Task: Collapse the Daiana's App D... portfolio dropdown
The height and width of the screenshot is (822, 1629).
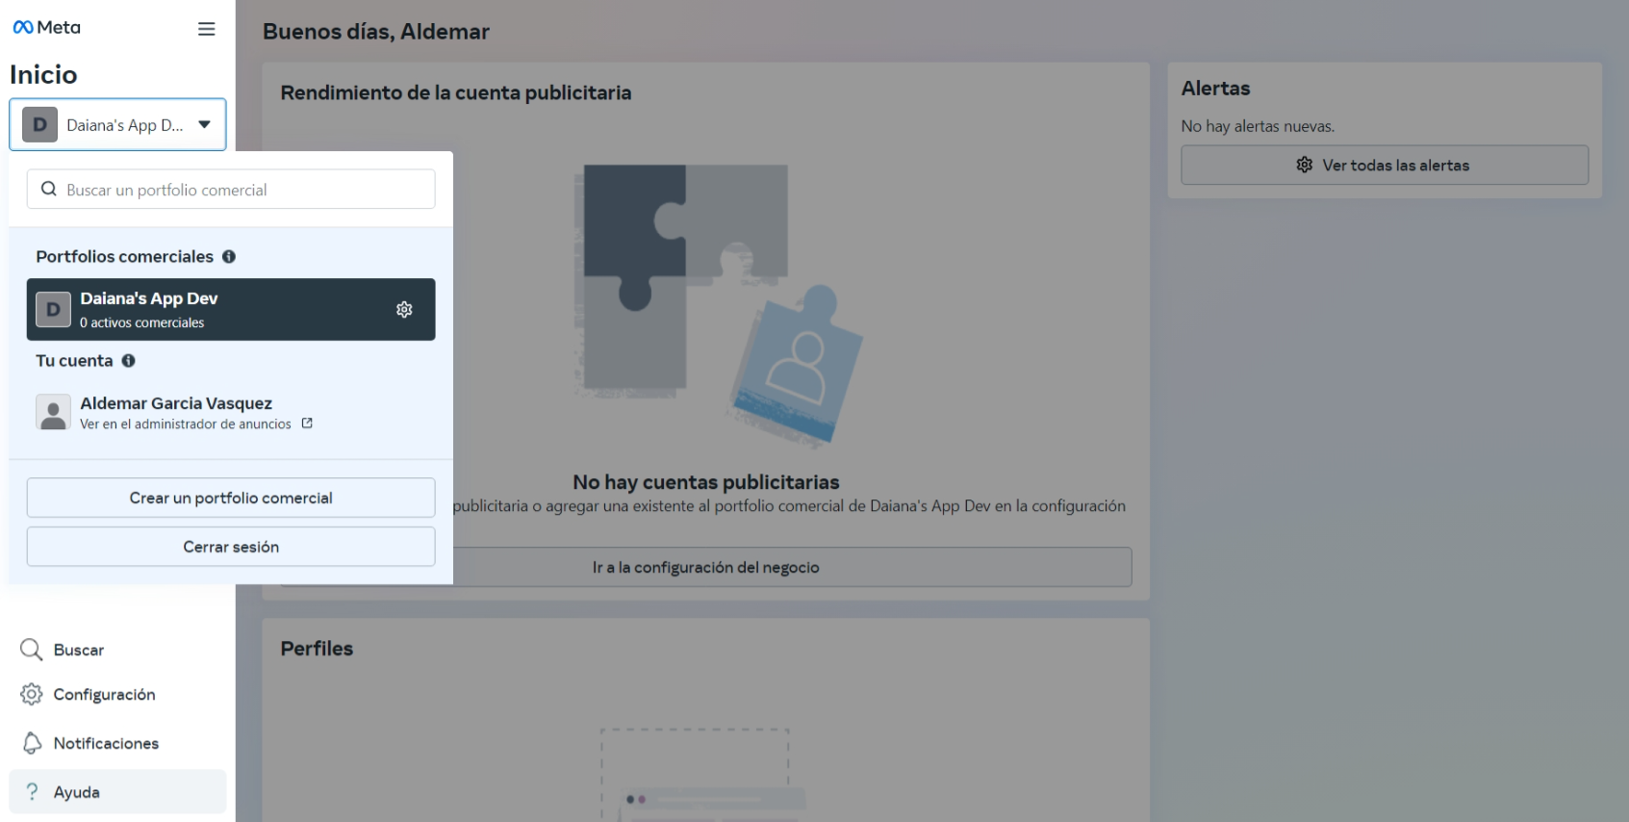Action: click(204, 124)
